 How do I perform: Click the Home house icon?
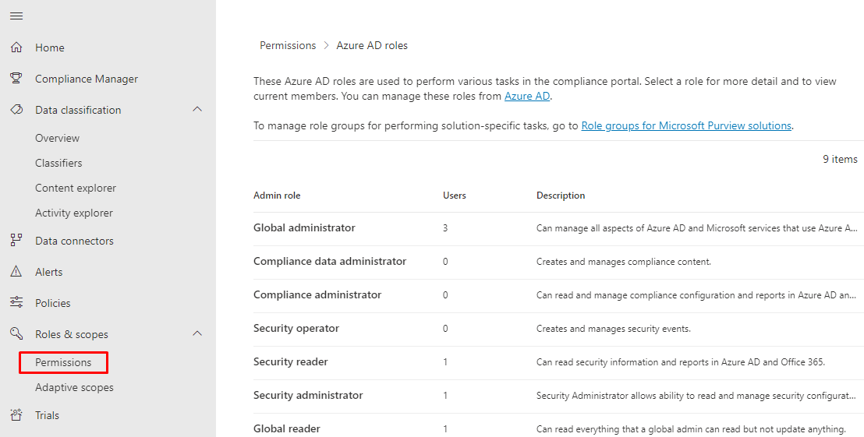[16, 48]
